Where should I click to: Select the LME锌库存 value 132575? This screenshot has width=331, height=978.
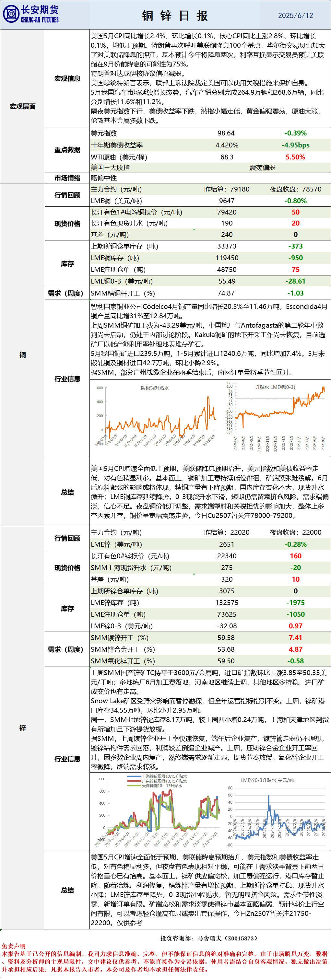tap(227, 603)
